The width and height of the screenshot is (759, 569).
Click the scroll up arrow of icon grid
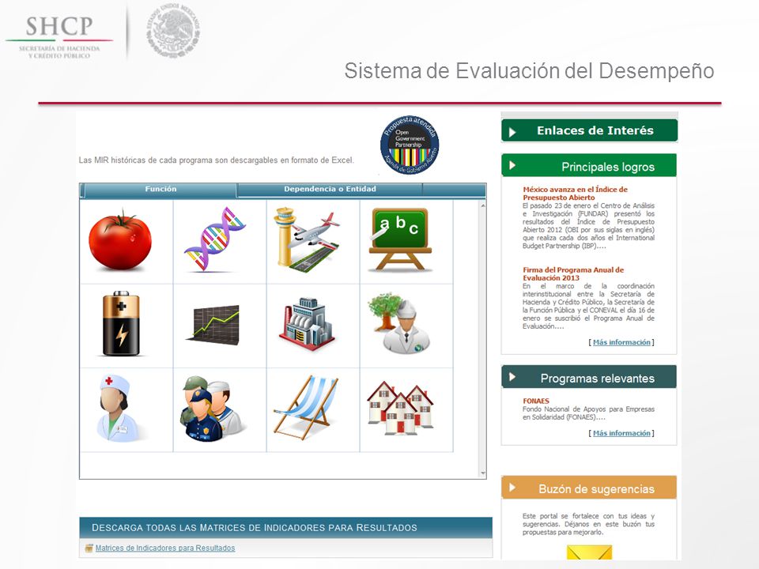pyautogui.click(x=482, y=205)
